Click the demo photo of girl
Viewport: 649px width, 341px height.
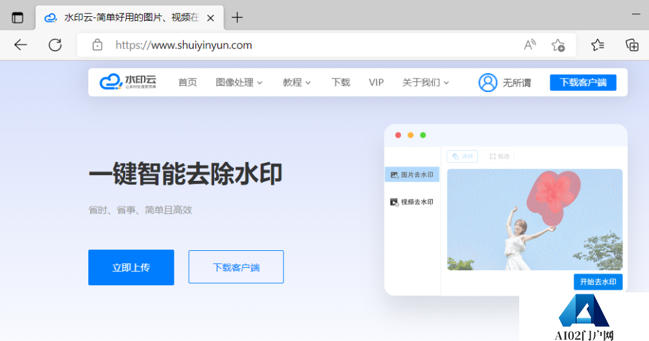click(x=535, y=220)
